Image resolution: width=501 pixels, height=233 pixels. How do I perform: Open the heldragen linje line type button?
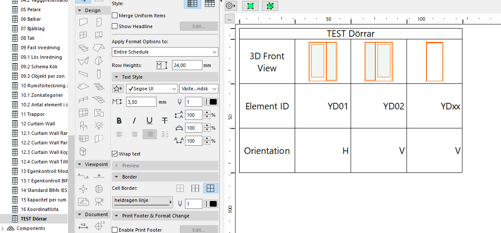pos(142,201)
